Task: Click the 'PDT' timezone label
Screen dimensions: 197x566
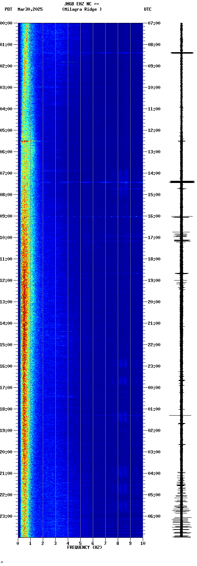Action: pyautogui.click(x=8, y=9)
